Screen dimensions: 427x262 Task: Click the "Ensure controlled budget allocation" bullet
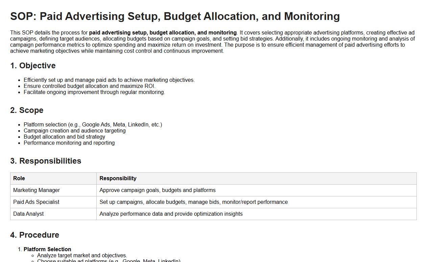90,86
